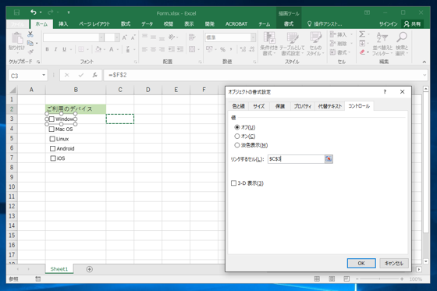Viewport: 437px width, 291px height.
Task: Click the Font Color A icon
Action: coord(111,49)
